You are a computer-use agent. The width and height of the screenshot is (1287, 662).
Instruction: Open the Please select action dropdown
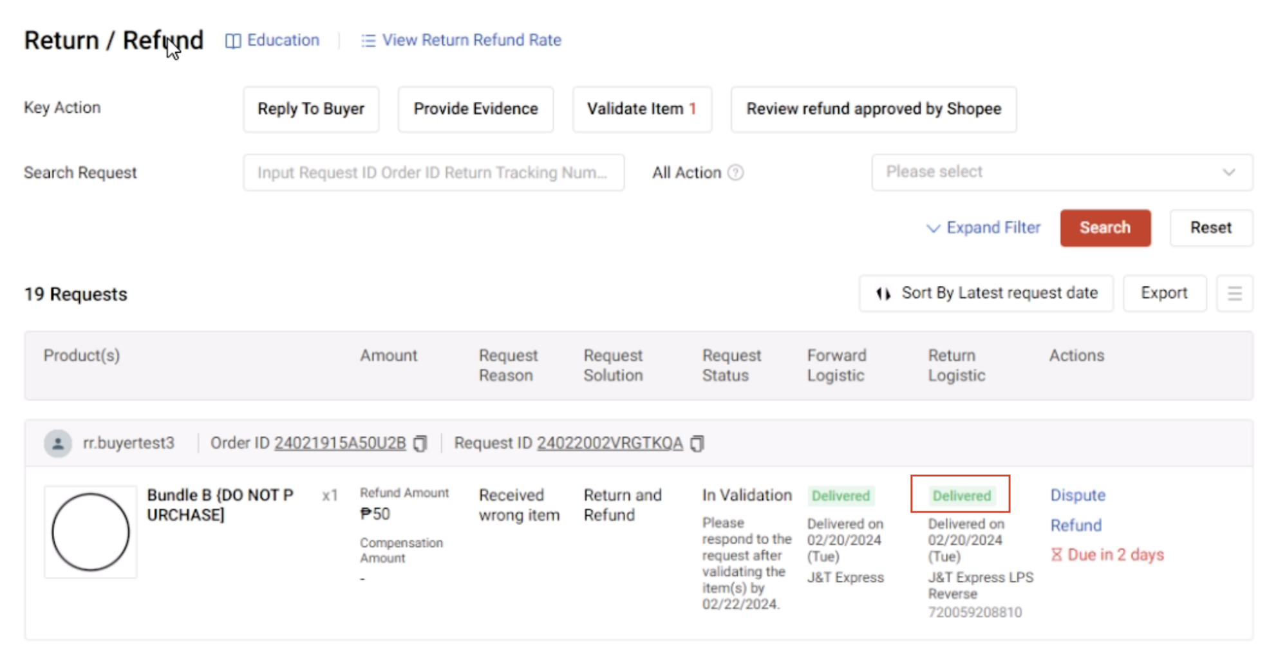click(x=1062, y=173)
